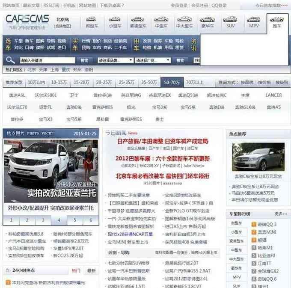The height and width of the screenshot is (288, 291).
Task: Expand 更多>> in 车型排行榜 panel
Action: [x=281, y=214]
